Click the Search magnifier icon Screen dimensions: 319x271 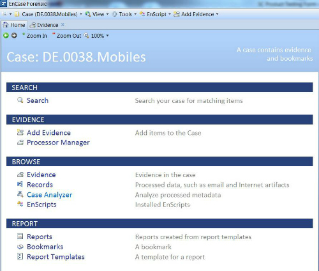[20, 100]
